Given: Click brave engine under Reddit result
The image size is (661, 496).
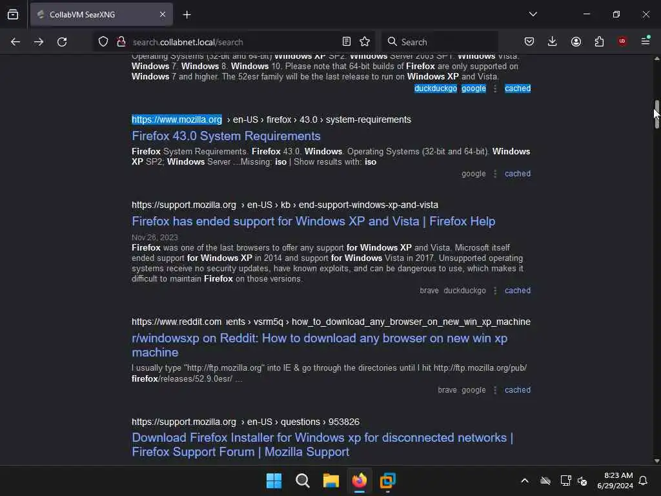Looking at the screenshot, I should coord(447,389).
